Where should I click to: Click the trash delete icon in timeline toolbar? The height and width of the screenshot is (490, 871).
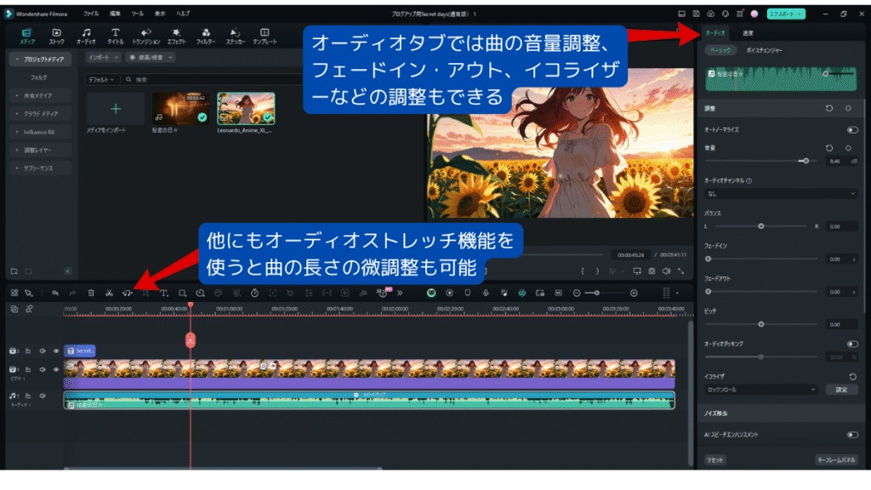91,293
